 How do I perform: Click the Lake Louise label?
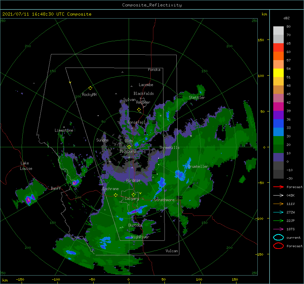[26, 166]
